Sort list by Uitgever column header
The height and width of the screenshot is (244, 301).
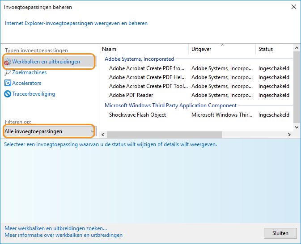coord(222,49)
